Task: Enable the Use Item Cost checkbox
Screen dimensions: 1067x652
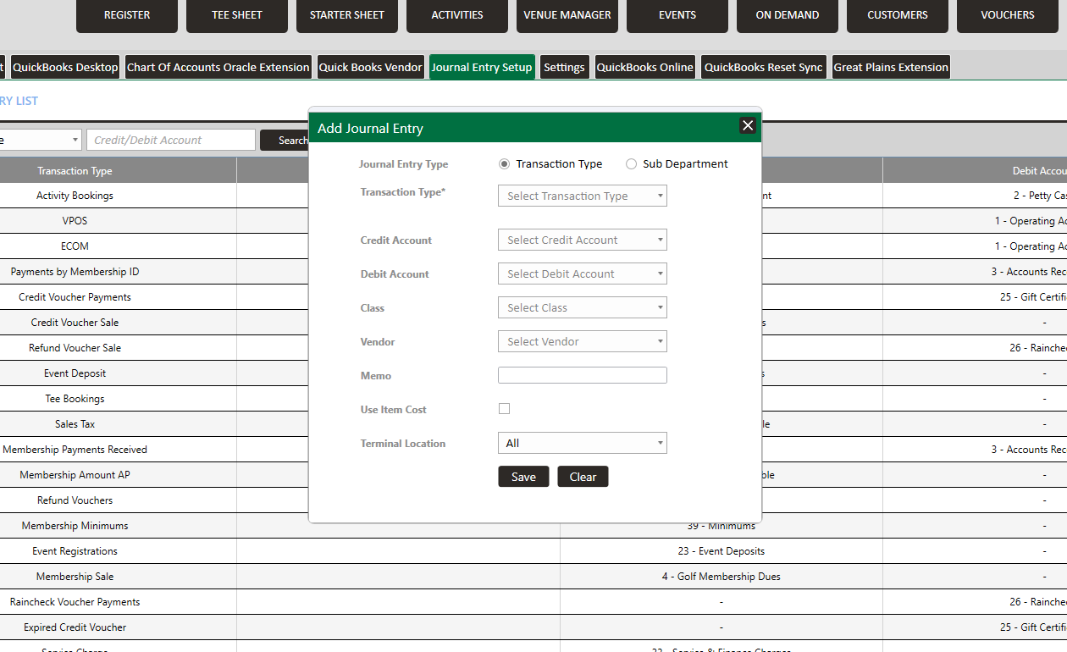Action: click(x=505, y=409)
